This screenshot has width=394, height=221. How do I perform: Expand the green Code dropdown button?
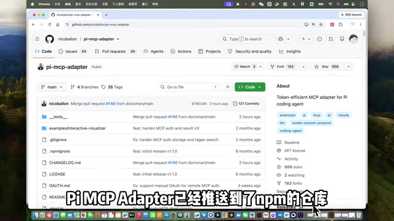coord(250,87)
